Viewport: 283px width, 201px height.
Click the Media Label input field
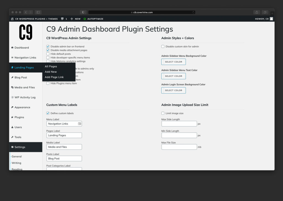64,147
